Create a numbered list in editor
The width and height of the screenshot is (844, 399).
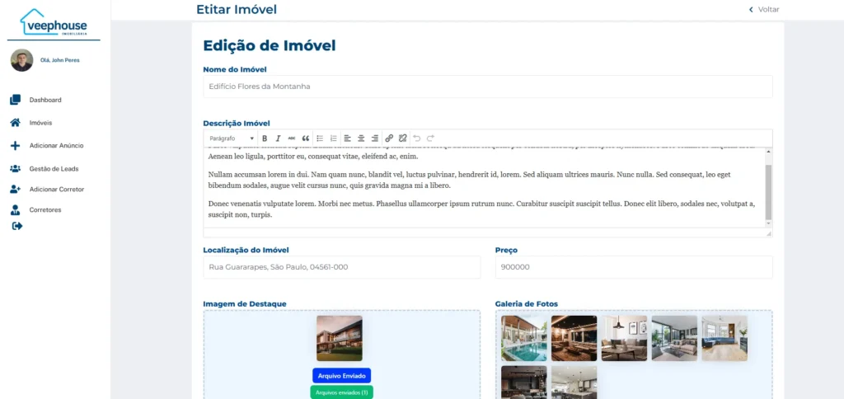click(333, 138)
